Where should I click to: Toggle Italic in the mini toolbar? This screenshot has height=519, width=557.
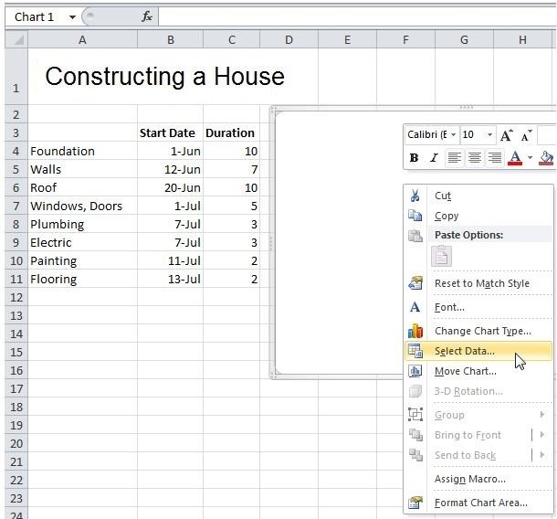tap(434, 157)
